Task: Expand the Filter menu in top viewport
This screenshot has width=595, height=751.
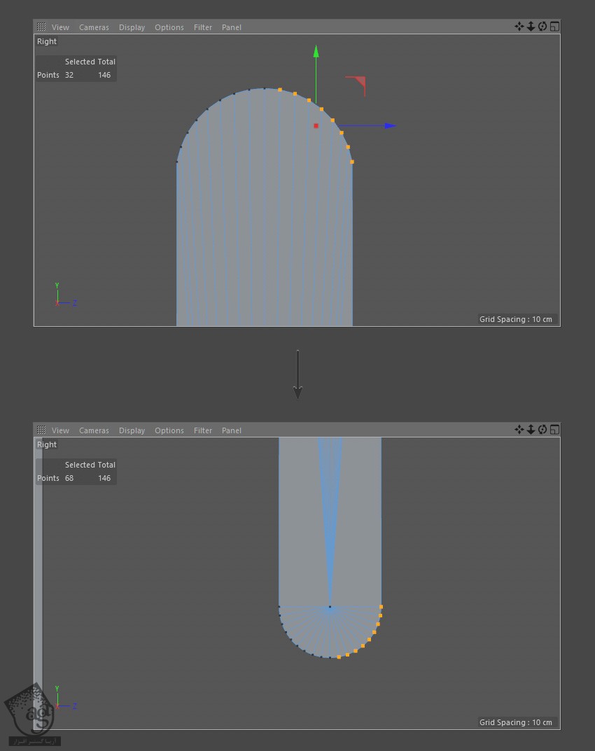Action: coord(203,27)
